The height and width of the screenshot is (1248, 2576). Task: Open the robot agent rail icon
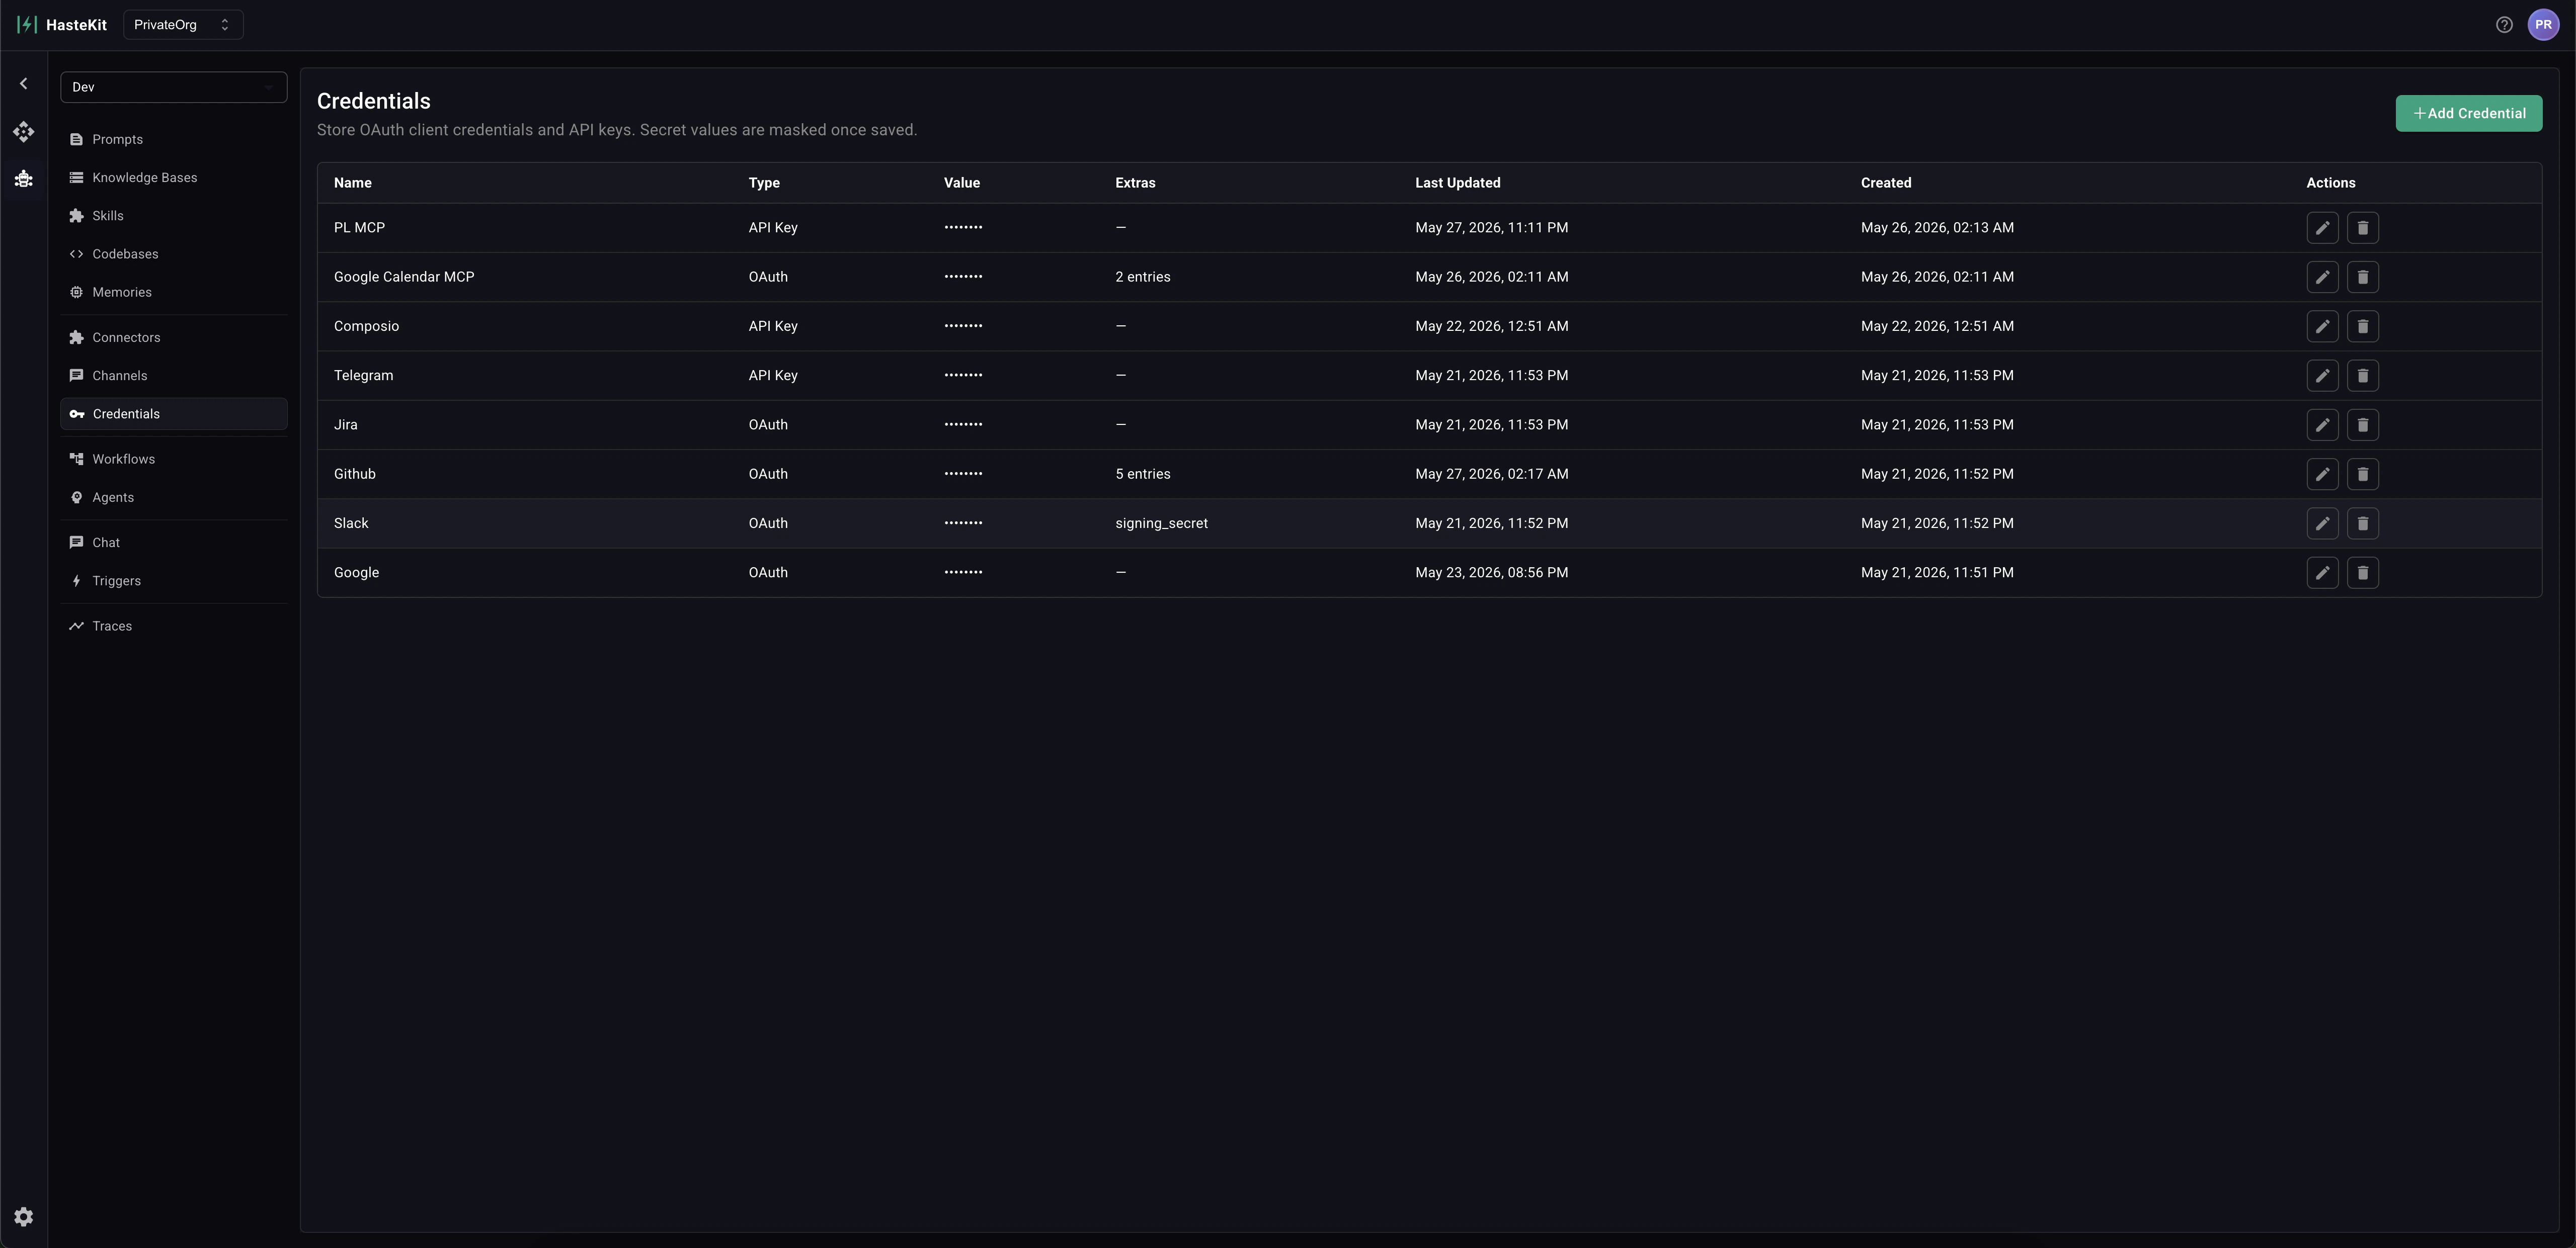[24, 179]
